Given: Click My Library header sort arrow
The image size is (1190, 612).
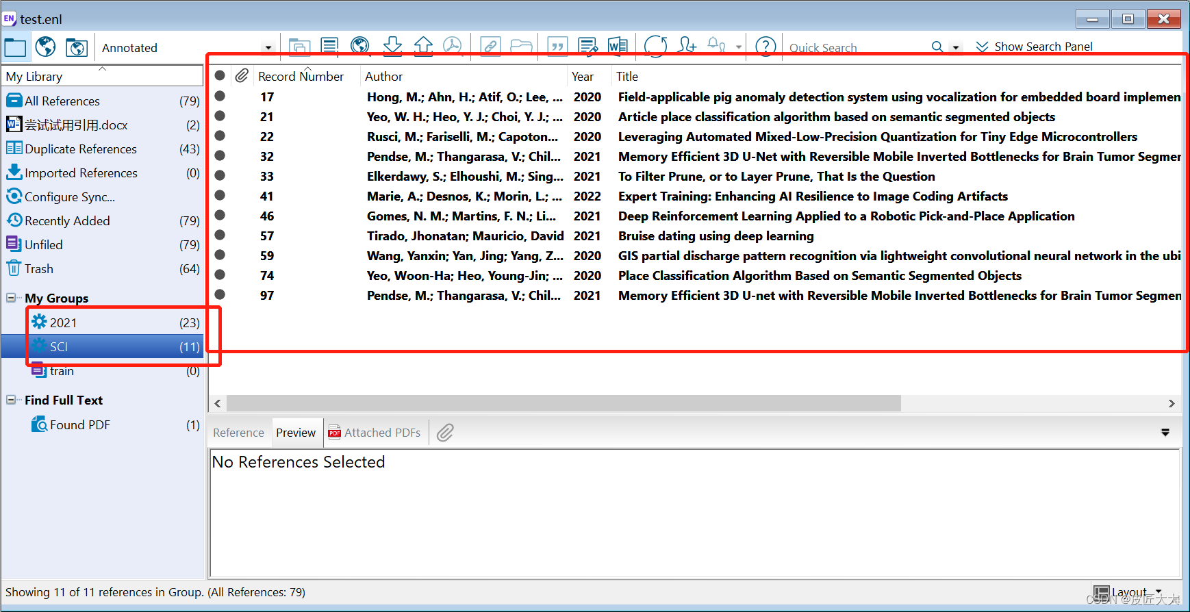Looking at the screenshot, I should pyautogui.click(x=103, y=69).
